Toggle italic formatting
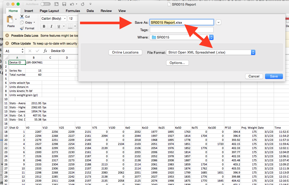Viewport: 289px width, 185px height. (x=51, y=27)
